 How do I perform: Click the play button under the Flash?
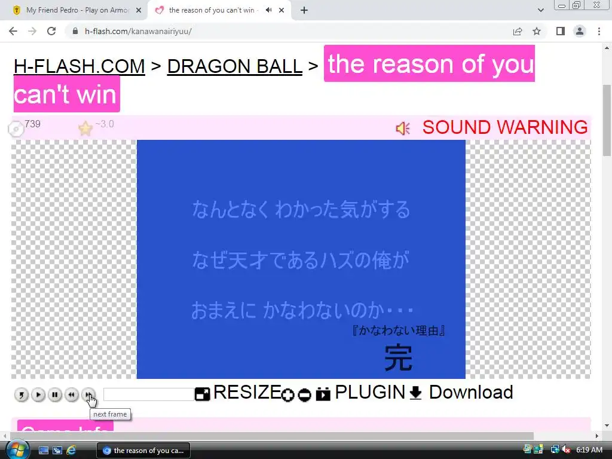[x=38, y=395]
